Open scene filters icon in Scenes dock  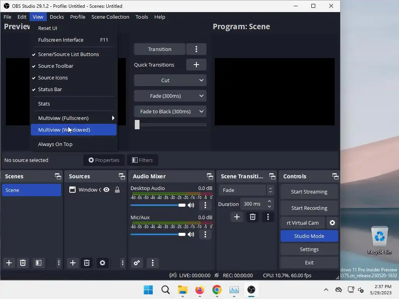coord(39,263)
